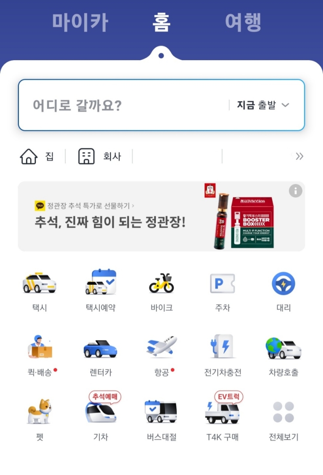
Task: Open the 택시 (taxi) service icon
Action: [39, 283]
